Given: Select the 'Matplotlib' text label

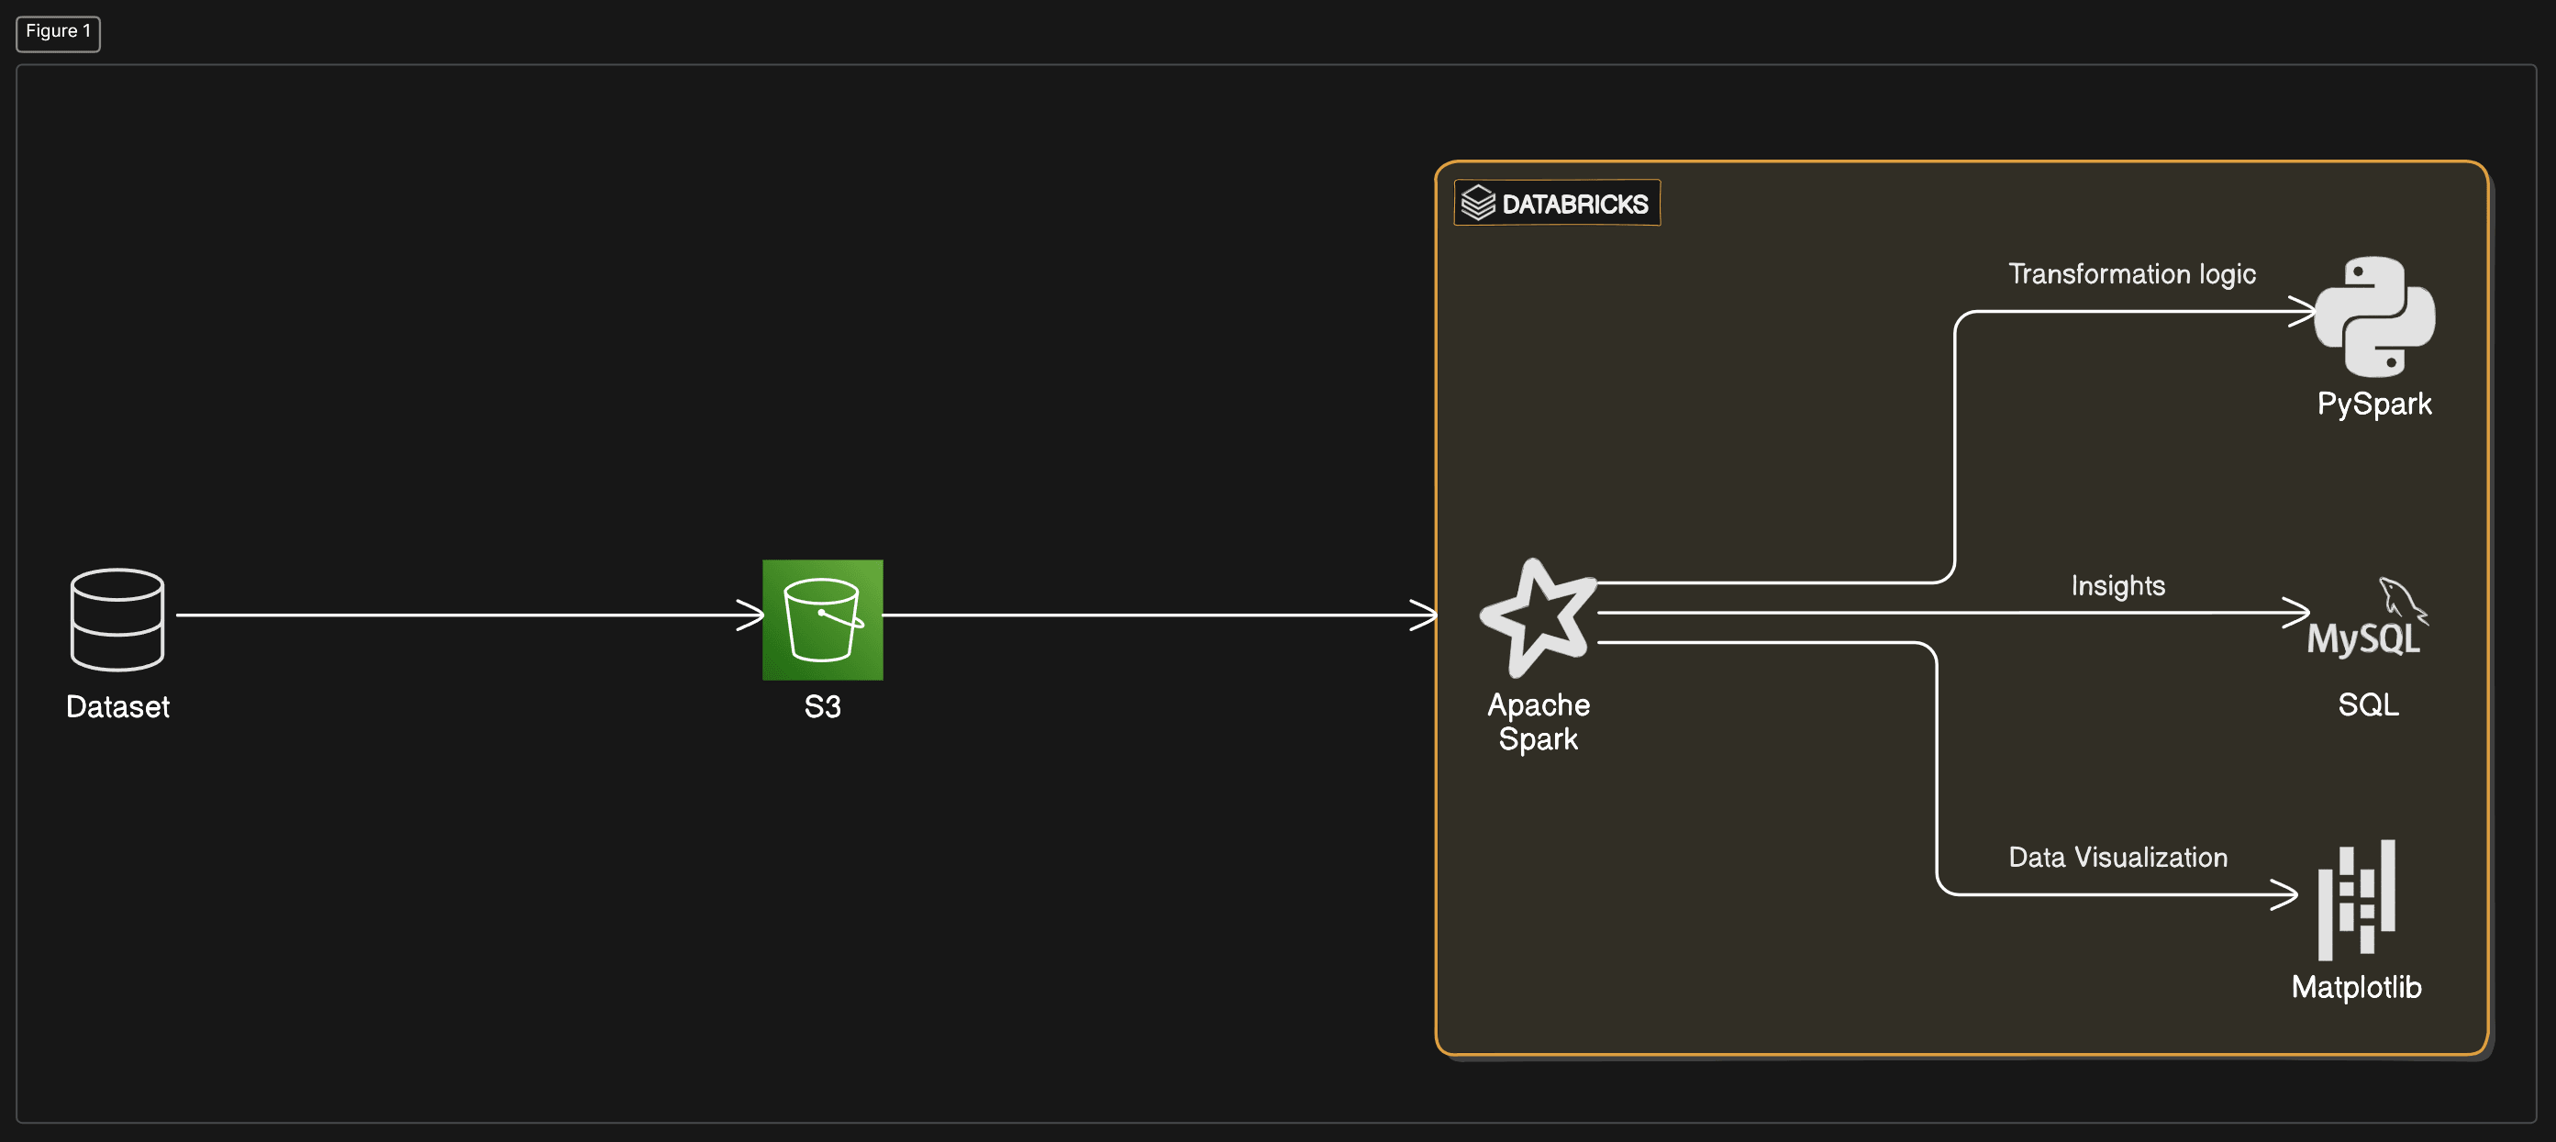Looking at the screenshot, I should 2357,987.
